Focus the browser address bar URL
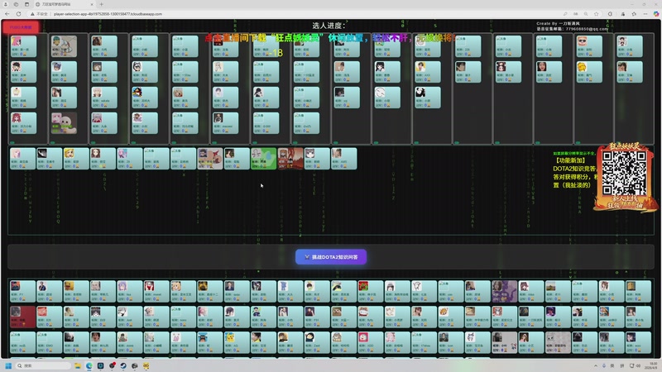662x372 pixels. [x=108, y=14]
